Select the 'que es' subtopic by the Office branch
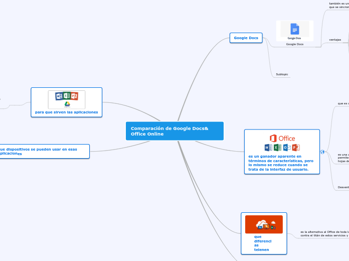 343,103
